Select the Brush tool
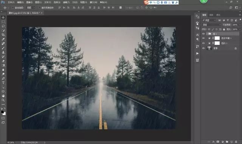Viewport: 242px width, 144px height. (x=3, y=48)
